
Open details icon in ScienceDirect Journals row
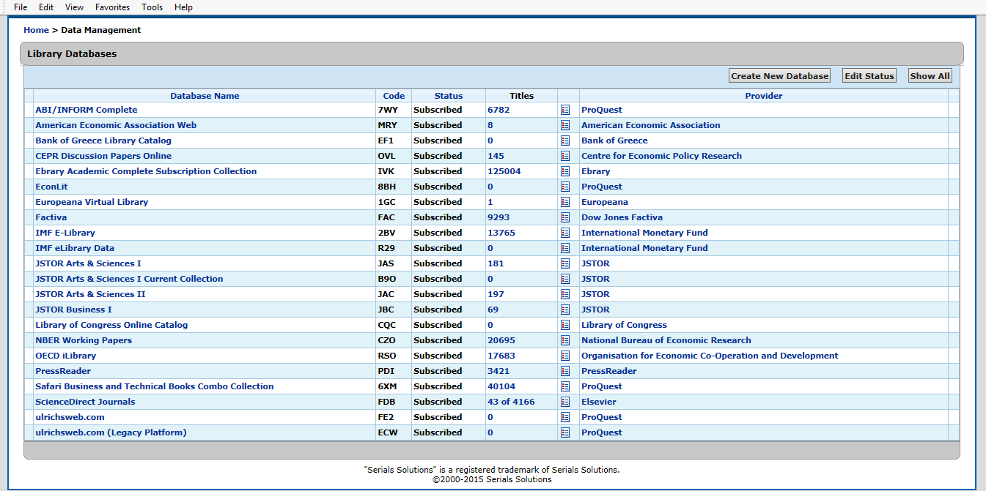565,402
